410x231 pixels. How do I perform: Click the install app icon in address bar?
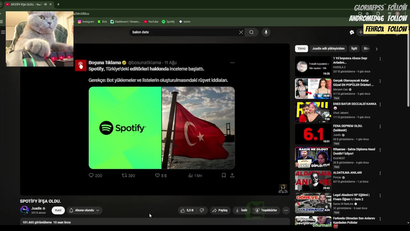click(360, 14)
